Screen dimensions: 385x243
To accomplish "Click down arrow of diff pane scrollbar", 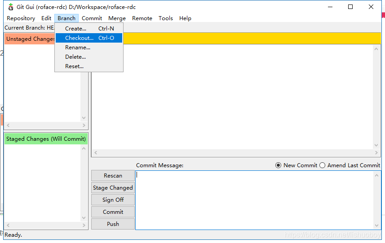I will (376, 145).
